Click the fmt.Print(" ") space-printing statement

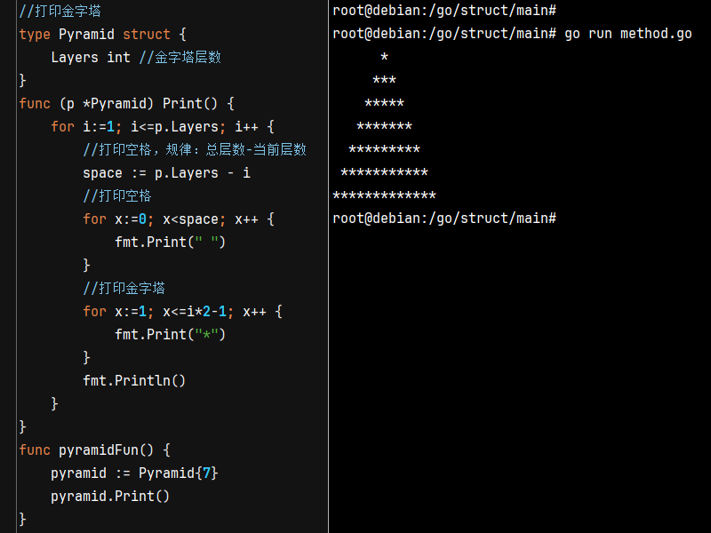coord(171,243)
